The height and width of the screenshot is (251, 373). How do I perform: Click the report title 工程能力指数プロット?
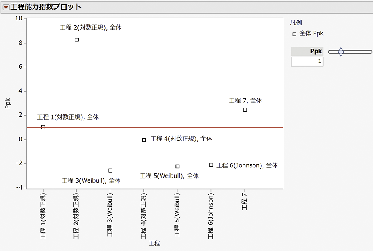pyautogui.click(x=46, y=7)
